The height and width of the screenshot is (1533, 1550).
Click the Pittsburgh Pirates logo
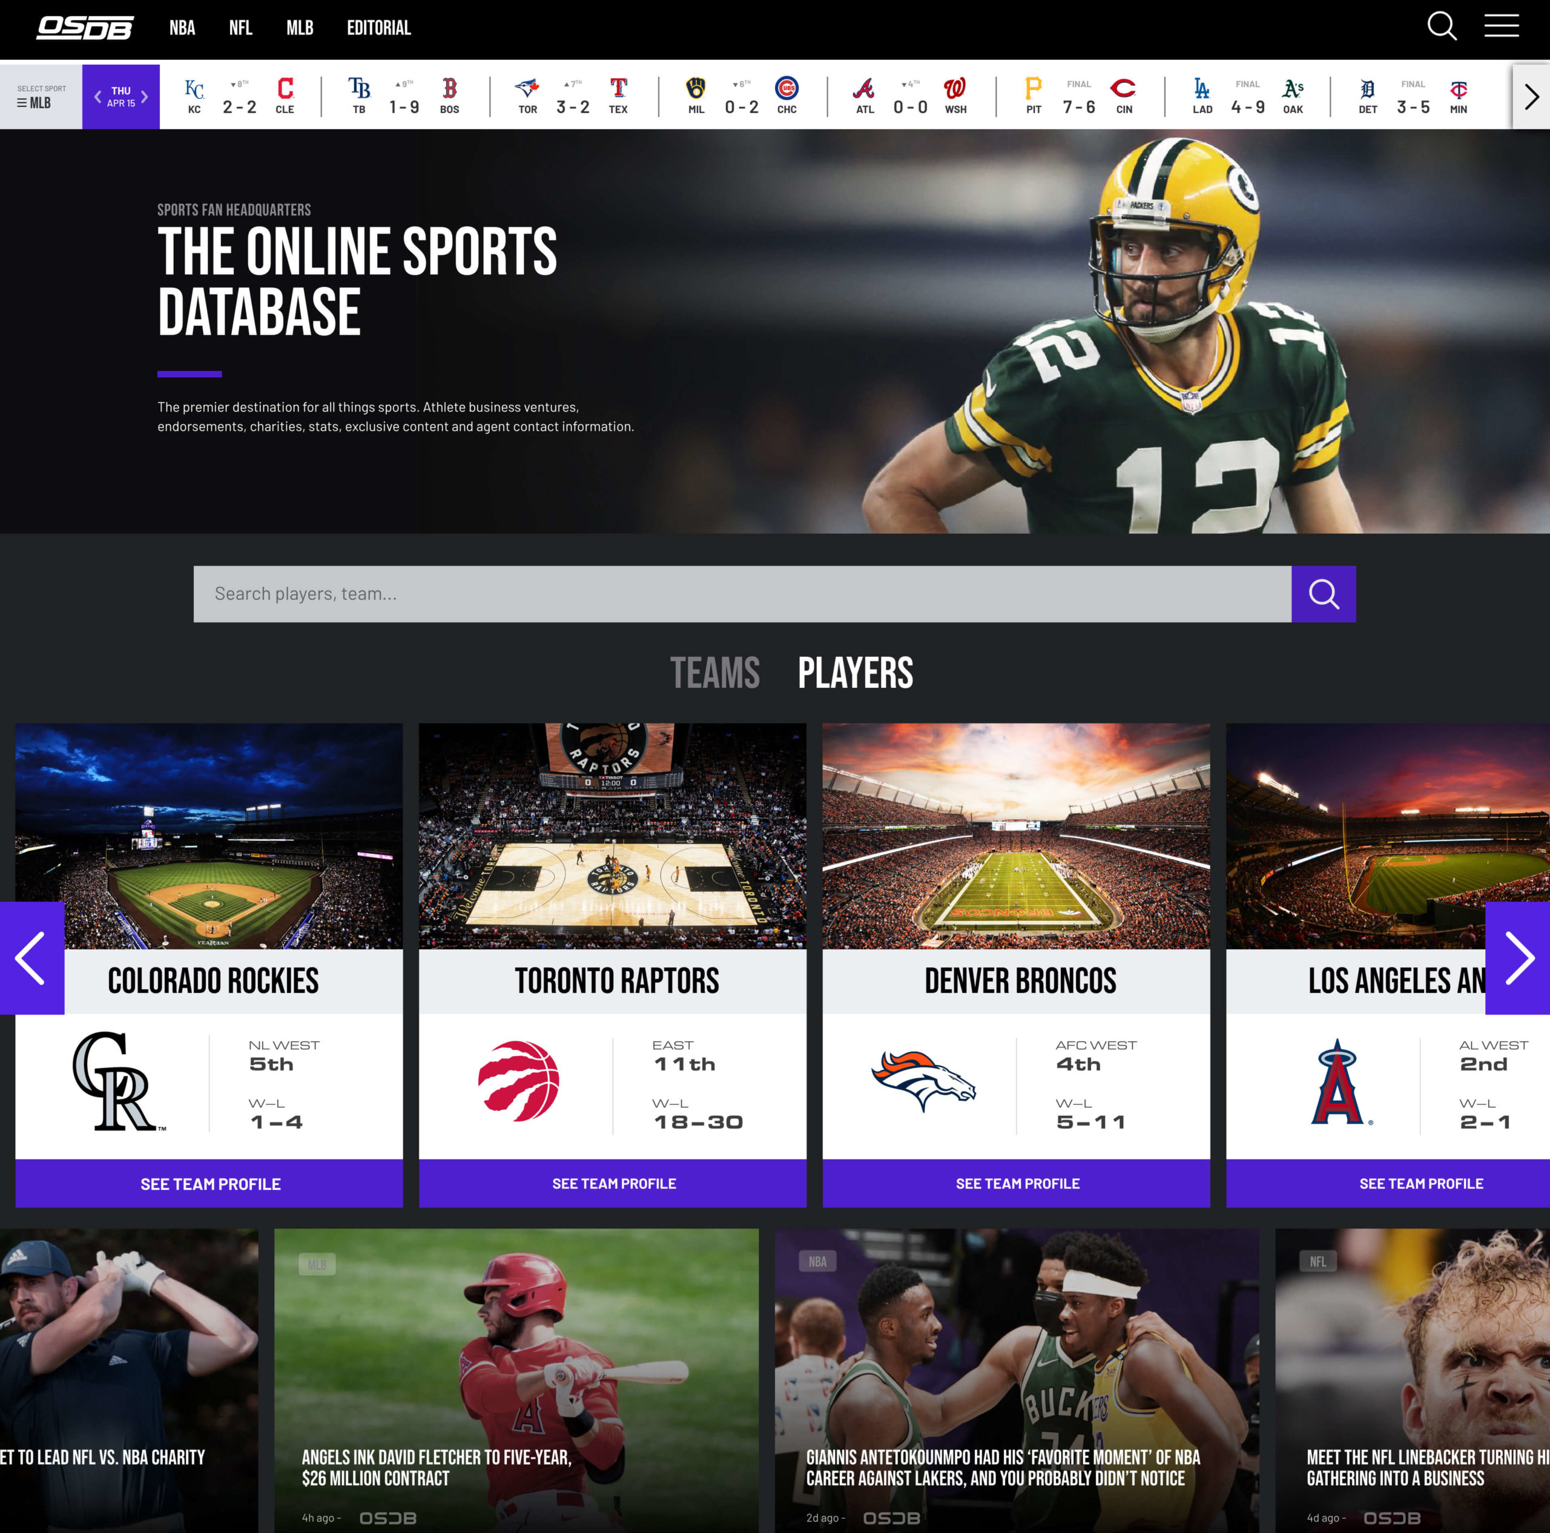point(1034,88)
